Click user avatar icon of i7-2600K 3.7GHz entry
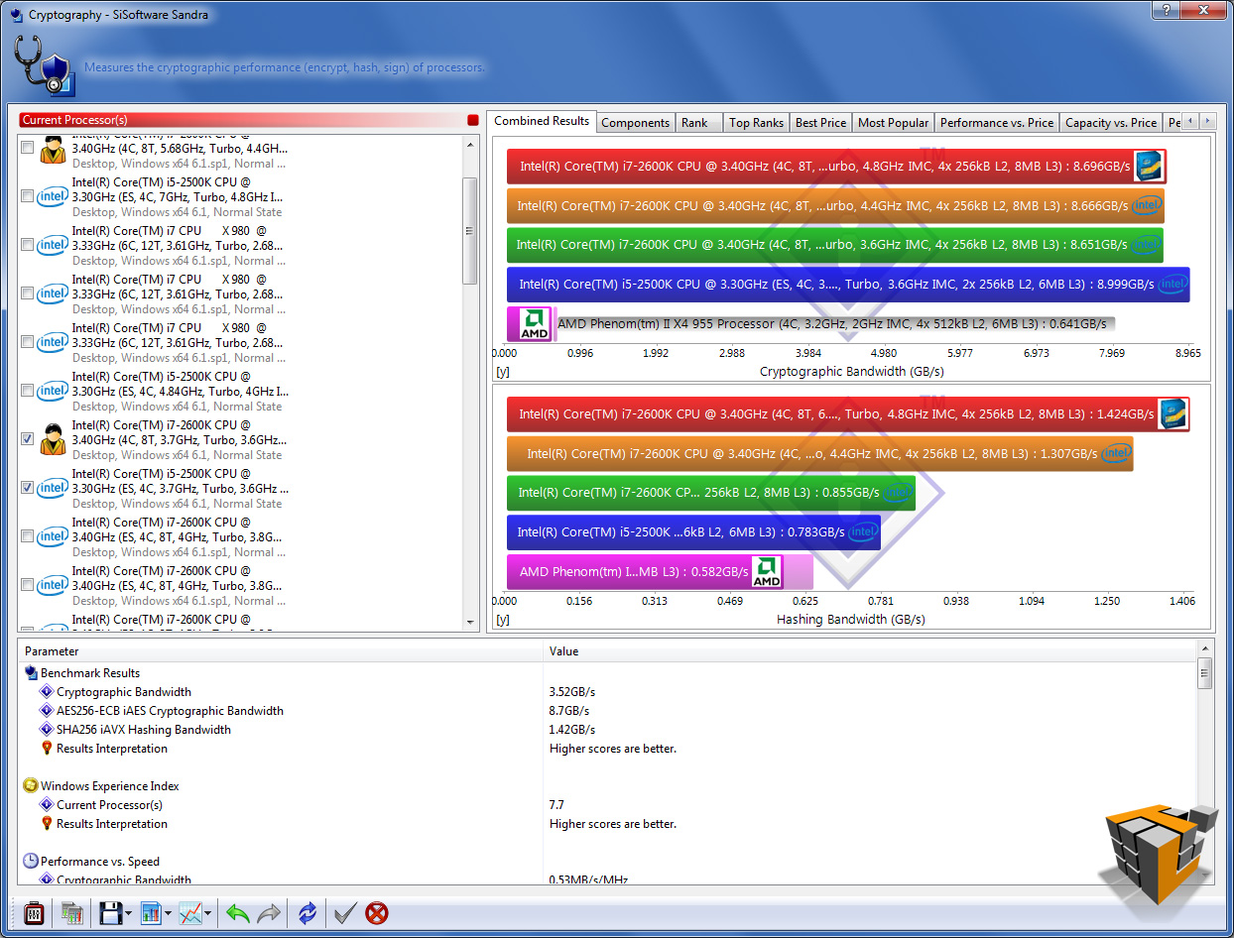 pyautogui.click(x=53, y=439)
